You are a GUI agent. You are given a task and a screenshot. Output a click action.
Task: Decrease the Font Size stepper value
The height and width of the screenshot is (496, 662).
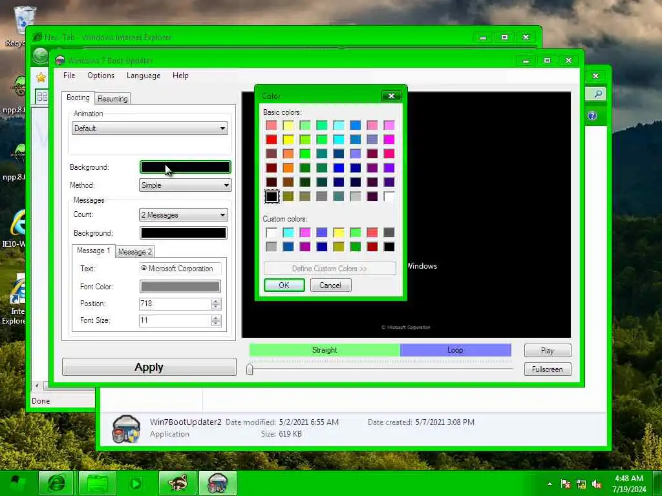click(x=216, y=324)
